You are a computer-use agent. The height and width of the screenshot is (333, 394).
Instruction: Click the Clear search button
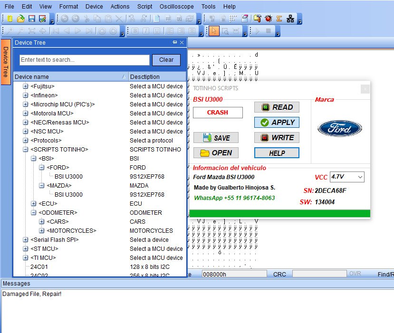tap(166, 60)
